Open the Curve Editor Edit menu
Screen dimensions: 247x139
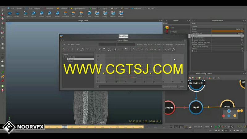[68, 44]
